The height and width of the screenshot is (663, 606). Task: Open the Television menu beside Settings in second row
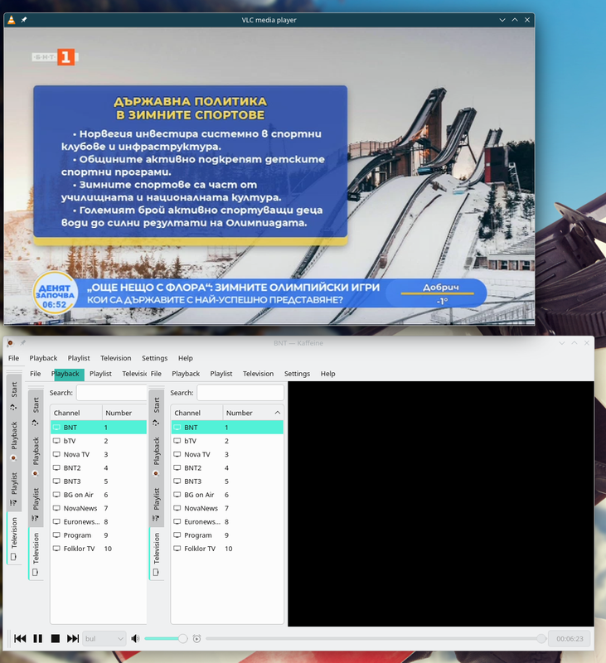258,374
